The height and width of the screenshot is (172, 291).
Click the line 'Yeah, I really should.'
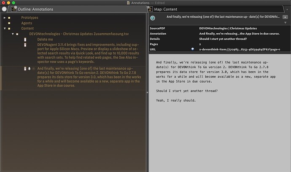point(176,100)
